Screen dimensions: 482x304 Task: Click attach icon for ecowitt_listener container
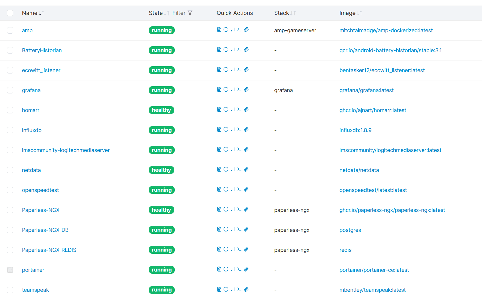pyautogui.click(x=246, y=69)
